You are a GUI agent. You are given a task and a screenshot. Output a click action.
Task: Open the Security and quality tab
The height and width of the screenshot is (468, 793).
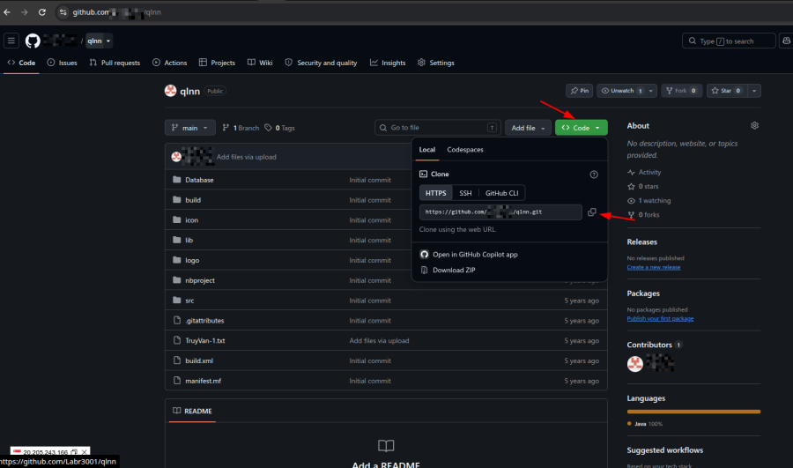(x=321, y=63)
